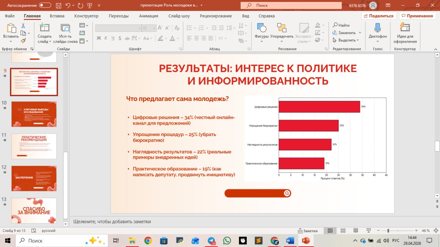Click the zoom in plus button
440x247 pixels.
tap(416, 231)
